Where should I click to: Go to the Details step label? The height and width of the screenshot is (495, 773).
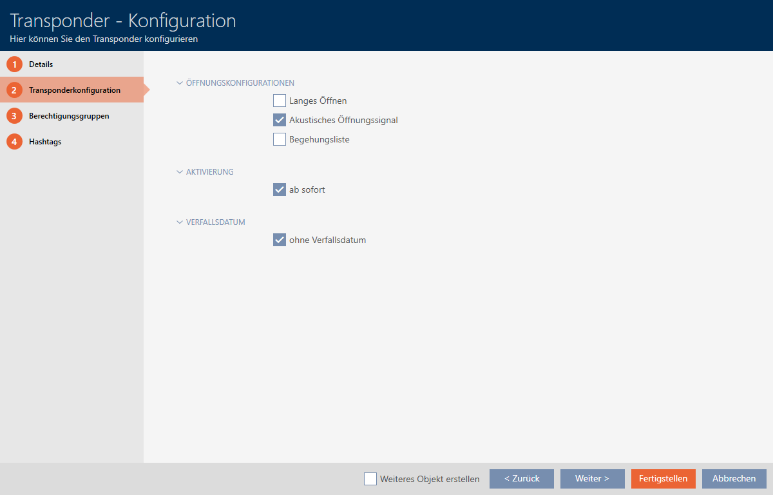point(41,64)
